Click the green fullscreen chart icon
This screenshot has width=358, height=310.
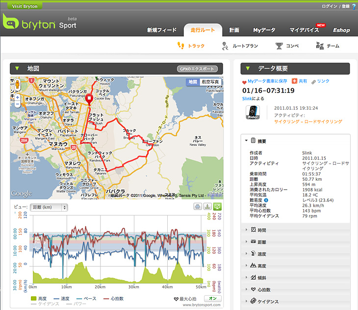[217, 207]
